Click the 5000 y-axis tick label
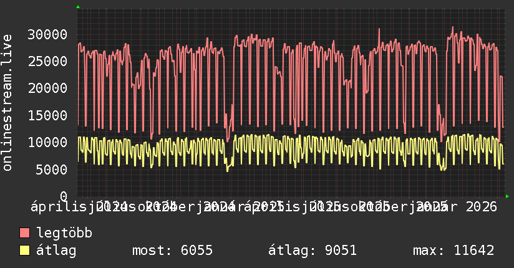The image size is (514, 268). click(x=51, y=170)
